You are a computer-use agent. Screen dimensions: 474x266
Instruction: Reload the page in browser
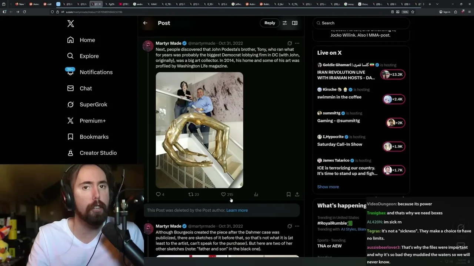point(24,12)
